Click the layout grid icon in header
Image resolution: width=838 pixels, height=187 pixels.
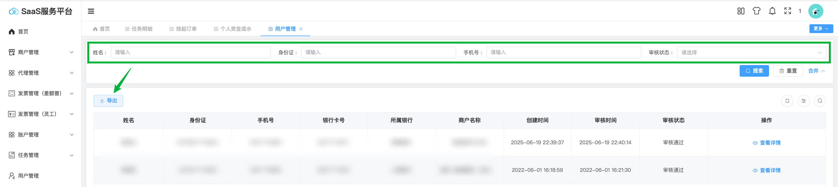[741, 11]
